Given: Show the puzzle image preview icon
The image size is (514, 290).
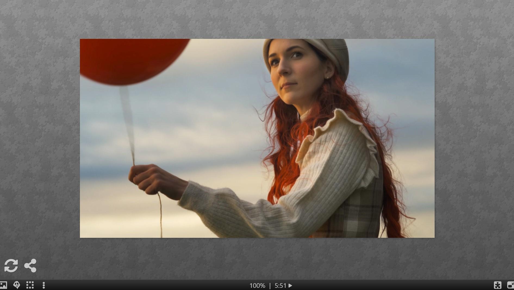Looking at the screenshot, I should (3, 285).
